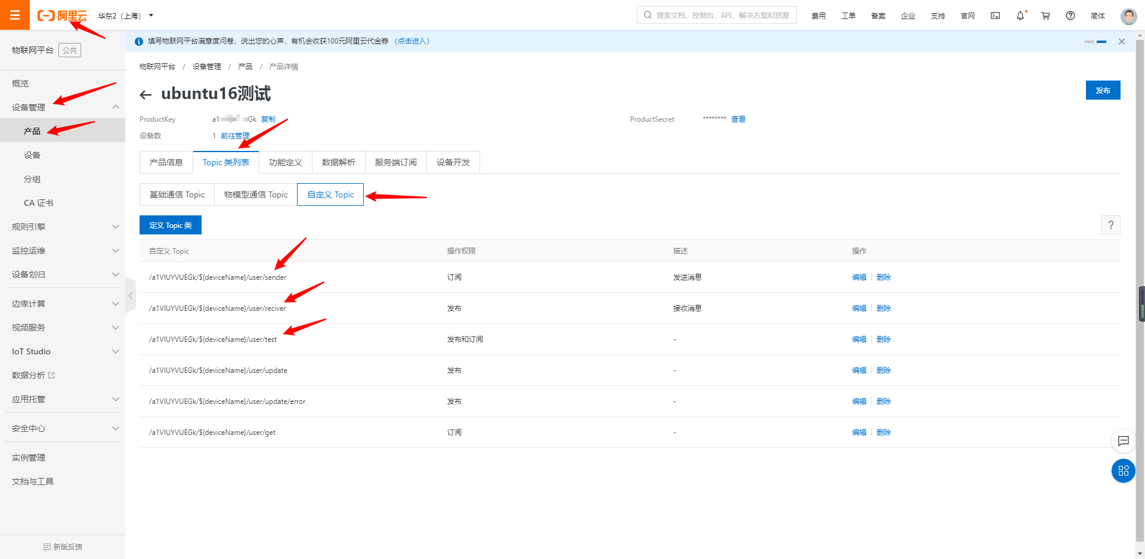Open the hamburger main menu
The height and width of the screenshot is (559, 1145).
(x=15, y=15)
